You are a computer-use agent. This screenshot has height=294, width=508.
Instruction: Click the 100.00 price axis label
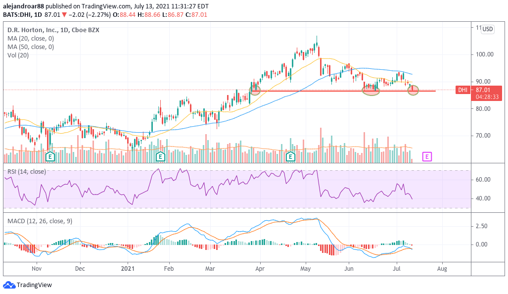pos(484,54)
